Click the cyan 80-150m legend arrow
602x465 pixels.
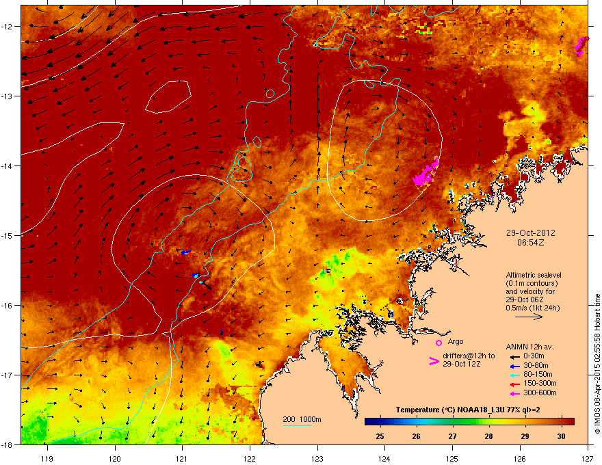[515, 375]
